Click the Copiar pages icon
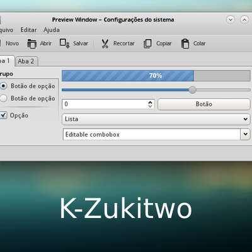Screen dimensions: 252x252 [147, 43]
